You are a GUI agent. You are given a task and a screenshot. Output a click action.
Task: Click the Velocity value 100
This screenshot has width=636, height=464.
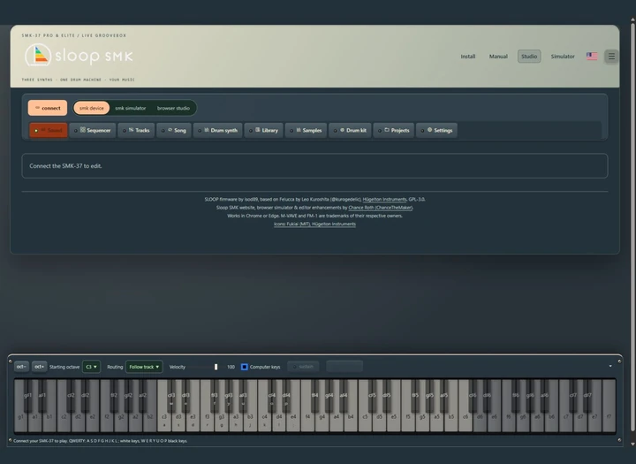point(231,367)
